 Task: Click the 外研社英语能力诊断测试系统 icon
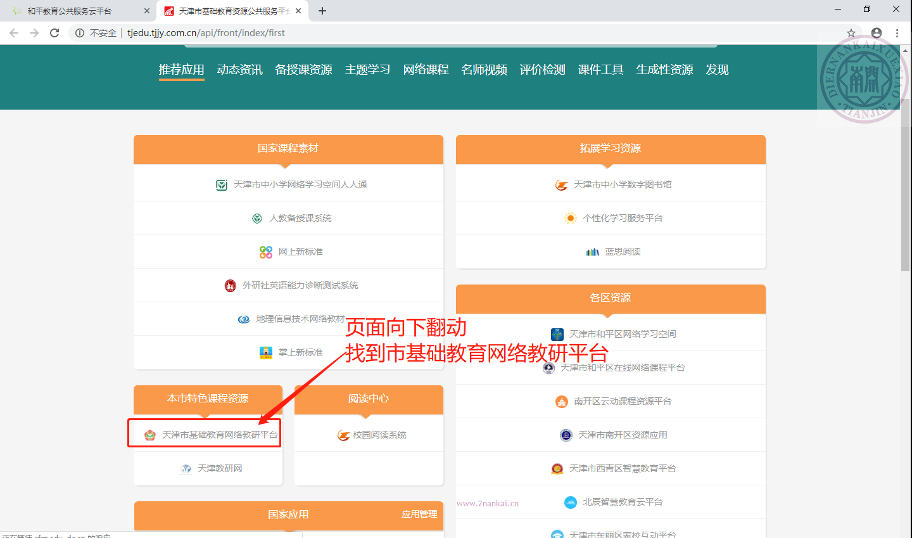pos(231,286)
